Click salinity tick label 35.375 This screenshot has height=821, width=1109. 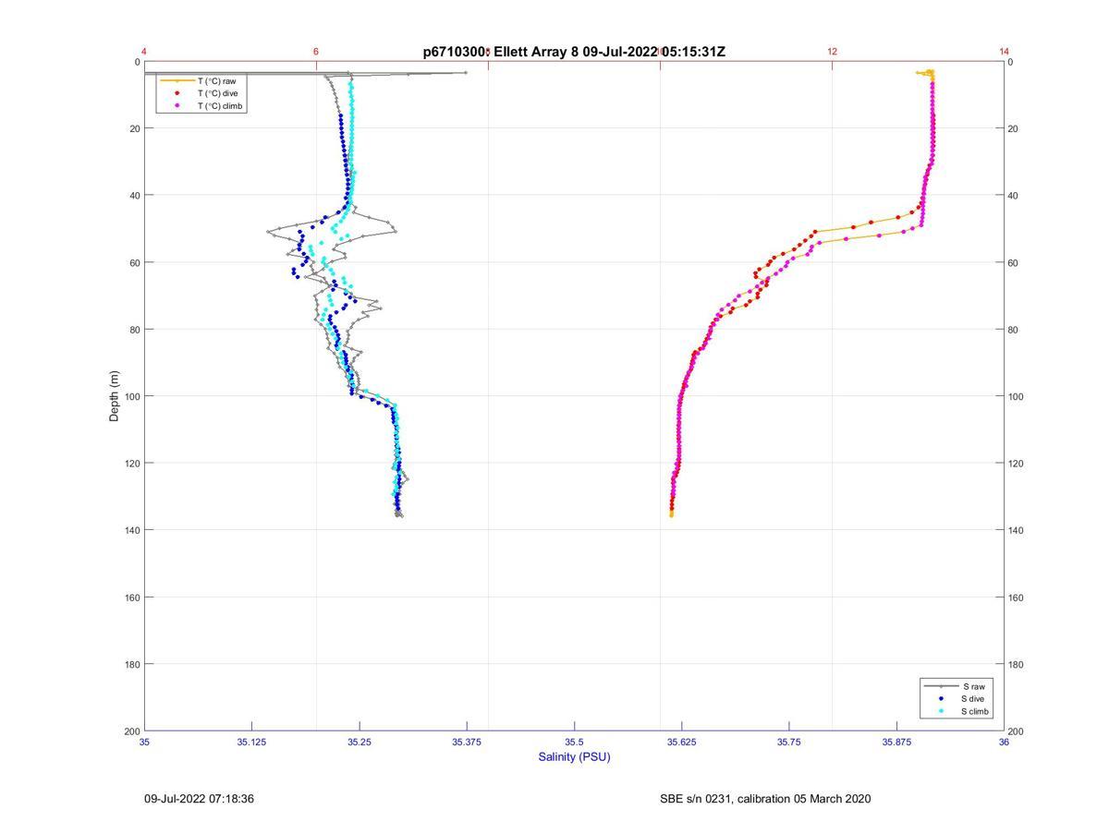(467, 742)
